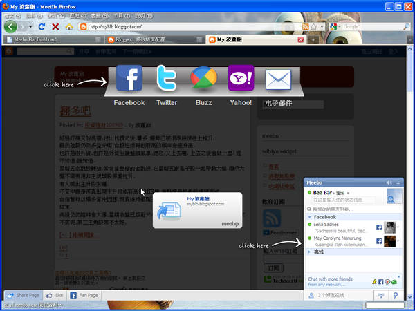
Task: Click the Blogger logo in the navbar
Action: [x=9, y=51]
